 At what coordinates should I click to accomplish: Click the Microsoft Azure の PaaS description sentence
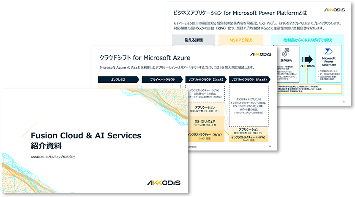177,67
